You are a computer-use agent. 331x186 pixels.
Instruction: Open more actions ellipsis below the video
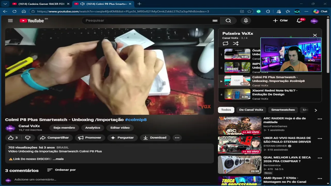[177, 138]
